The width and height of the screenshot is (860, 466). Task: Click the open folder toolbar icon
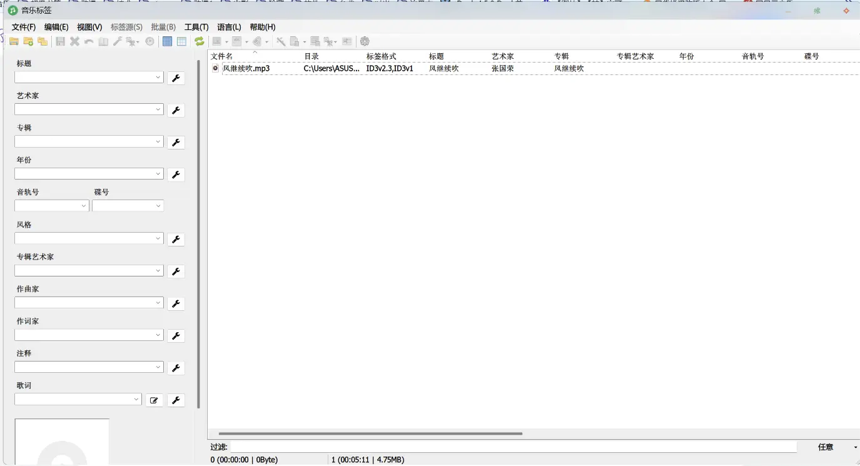click(14, 41)
